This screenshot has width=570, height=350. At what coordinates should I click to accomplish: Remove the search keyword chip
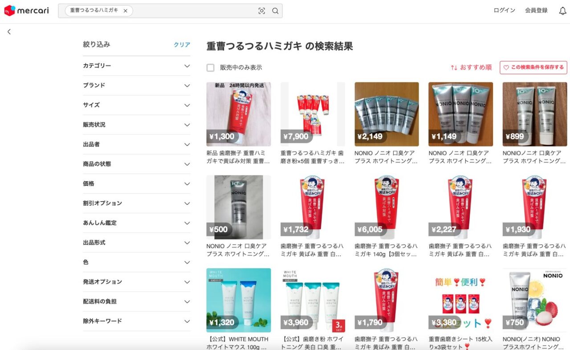click(125, 11)
